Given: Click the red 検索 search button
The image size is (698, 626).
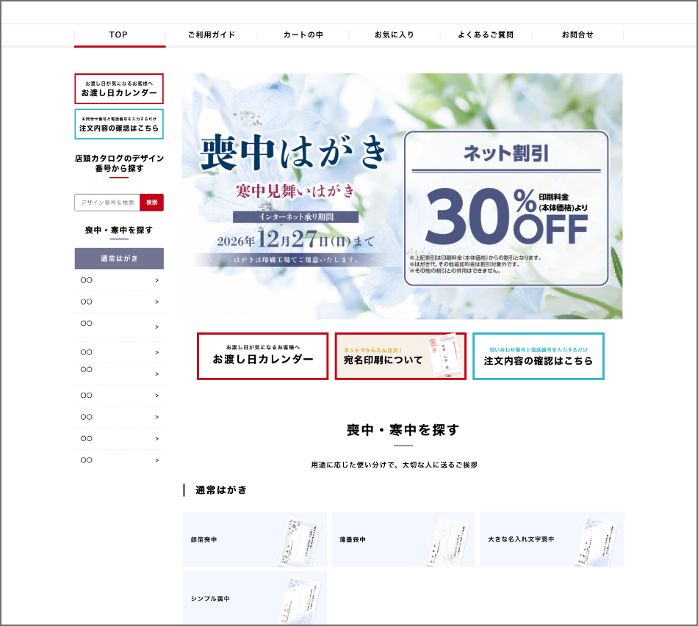Looking at the screenshot, I should coord(152,203).
